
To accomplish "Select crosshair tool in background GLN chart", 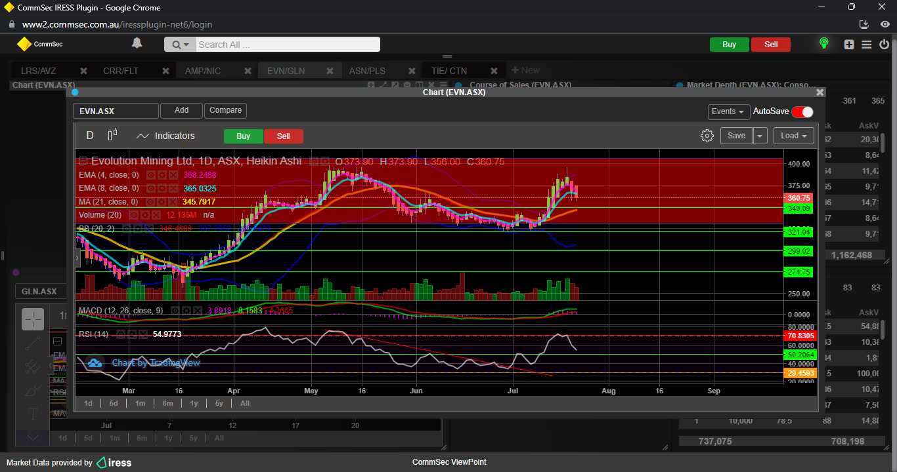I will (33, 319).
